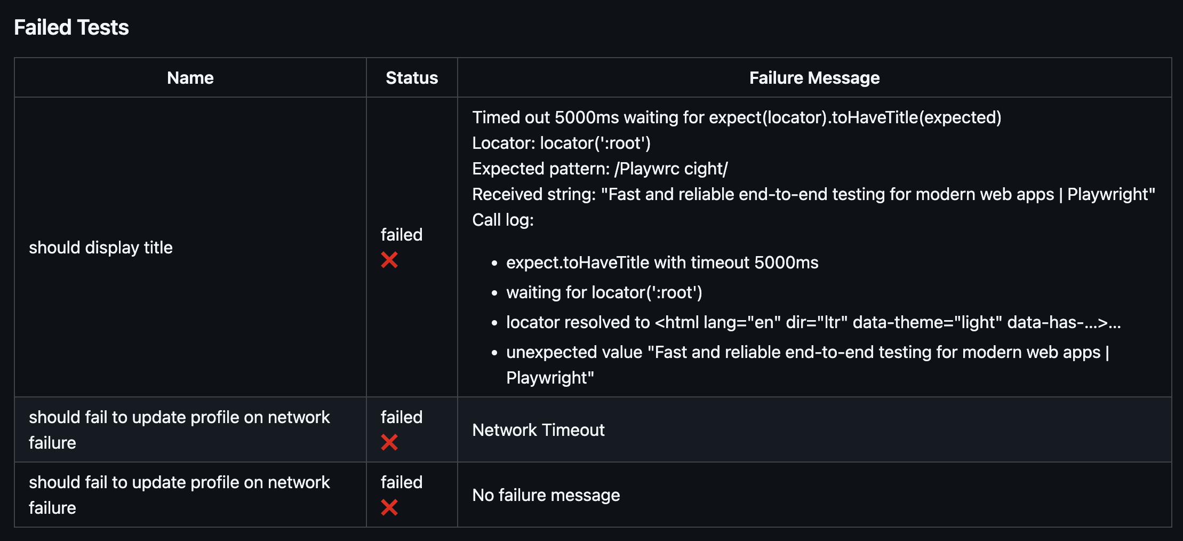Click the 'No failure message' cell text
Screen dimensions: 1183x541
tap(546, 495)
